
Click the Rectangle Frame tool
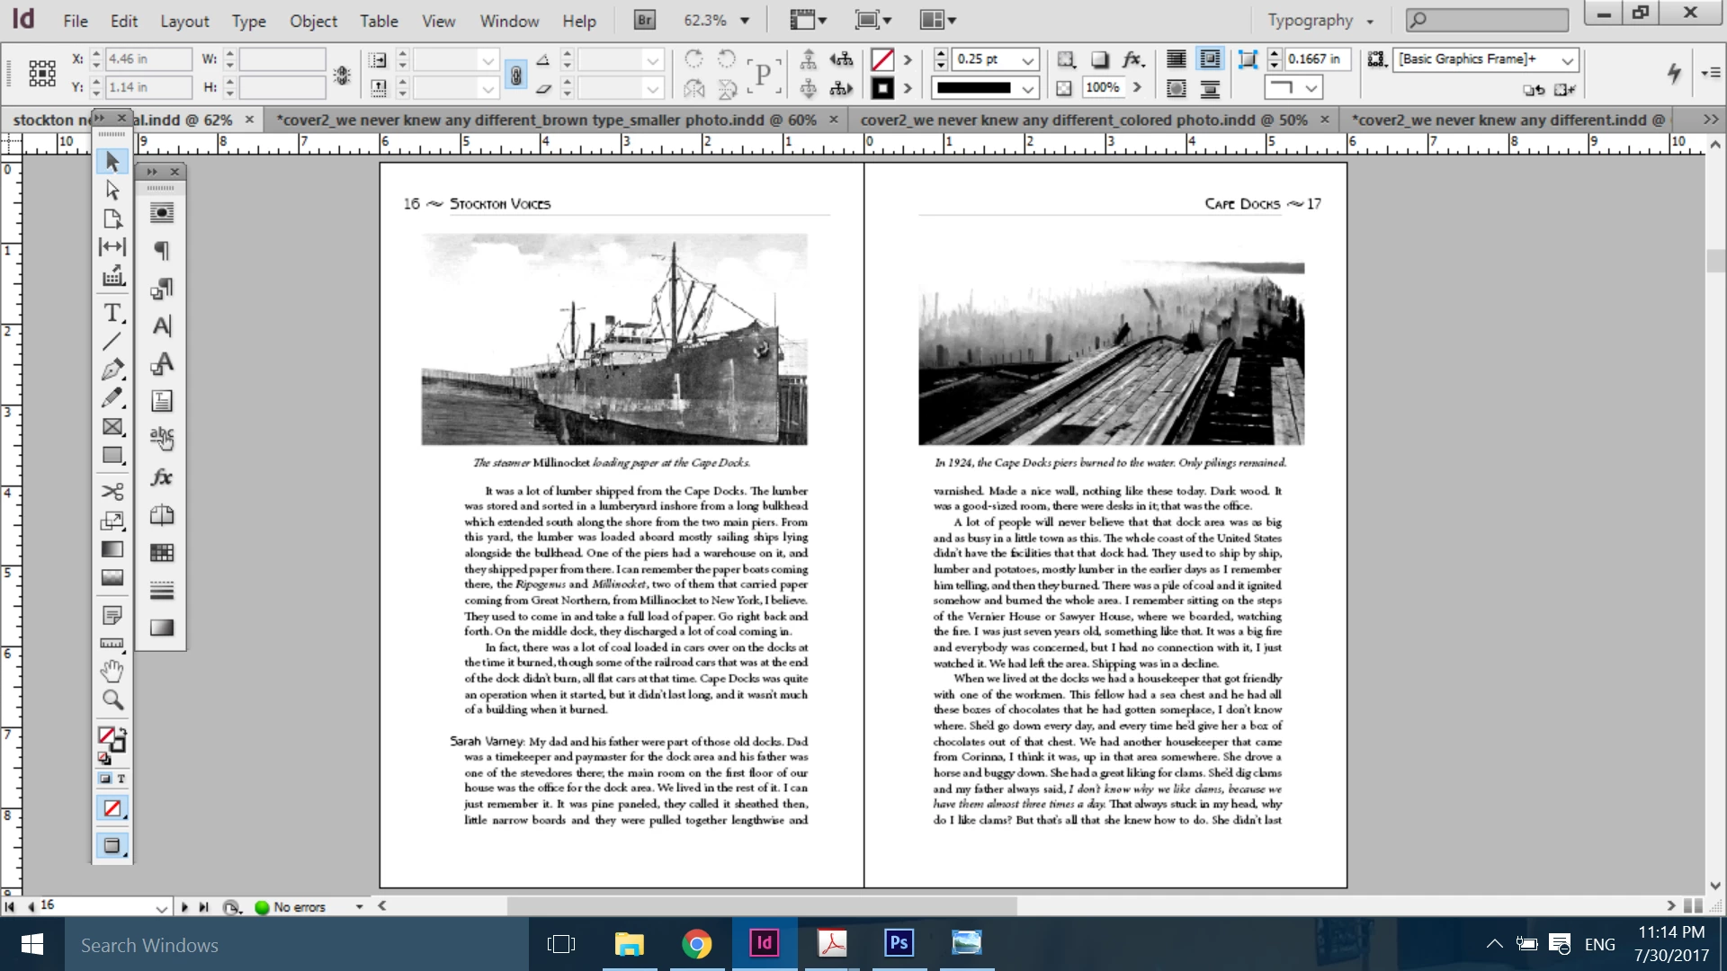112,427
